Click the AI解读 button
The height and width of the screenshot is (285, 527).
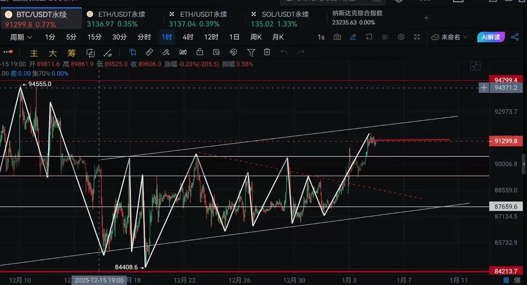(x=491, y=37)
